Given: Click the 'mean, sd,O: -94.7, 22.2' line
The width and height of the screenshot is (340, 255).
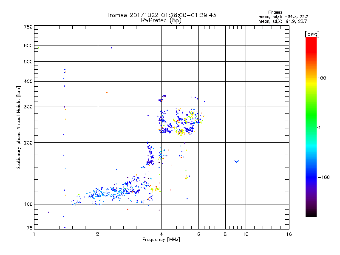Looking at the screenshot, I should click(x=283, y=17).
